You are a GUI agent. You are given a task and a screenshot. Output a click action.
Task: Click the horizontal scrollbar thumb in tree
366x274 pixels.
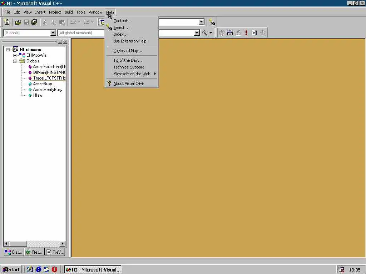click(x=18, y=243)
